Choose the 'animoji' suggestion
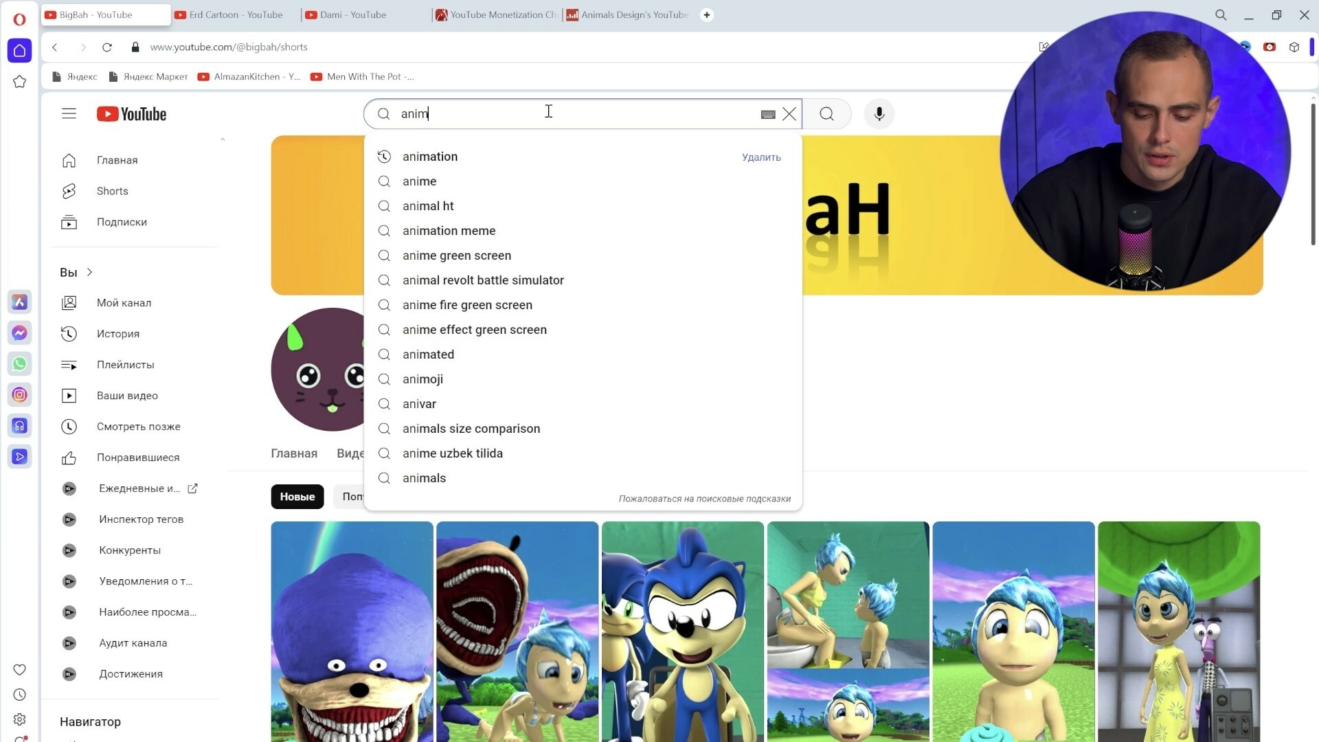Viewport: 1319px width, 742px height. coord(583,379)
